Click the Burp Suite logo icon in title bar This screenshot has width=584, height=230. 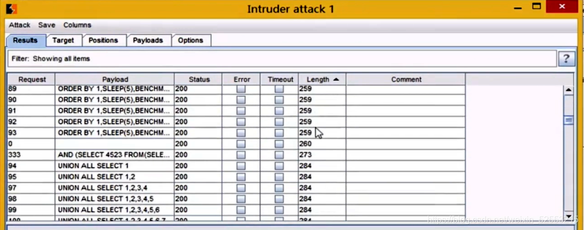click(12, 9)
